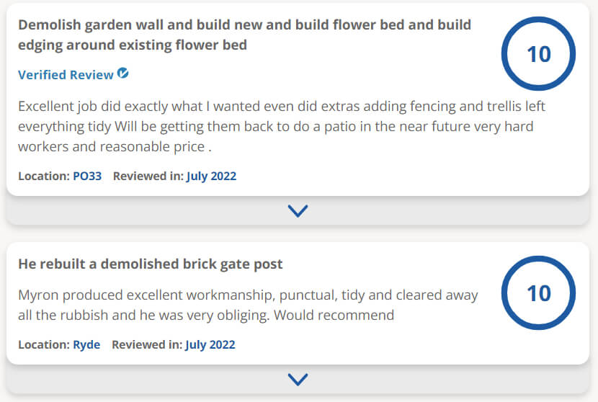Click 'Reviewed in:' label in gate post review
Image resolution: width=598 pixels, height=402 pixels.
147,344
